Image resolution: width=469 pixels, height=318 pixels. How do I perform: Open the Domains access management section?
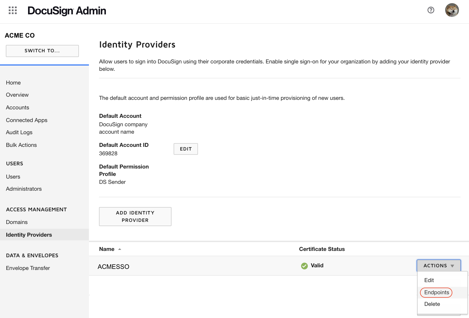(x=17, y=222)
